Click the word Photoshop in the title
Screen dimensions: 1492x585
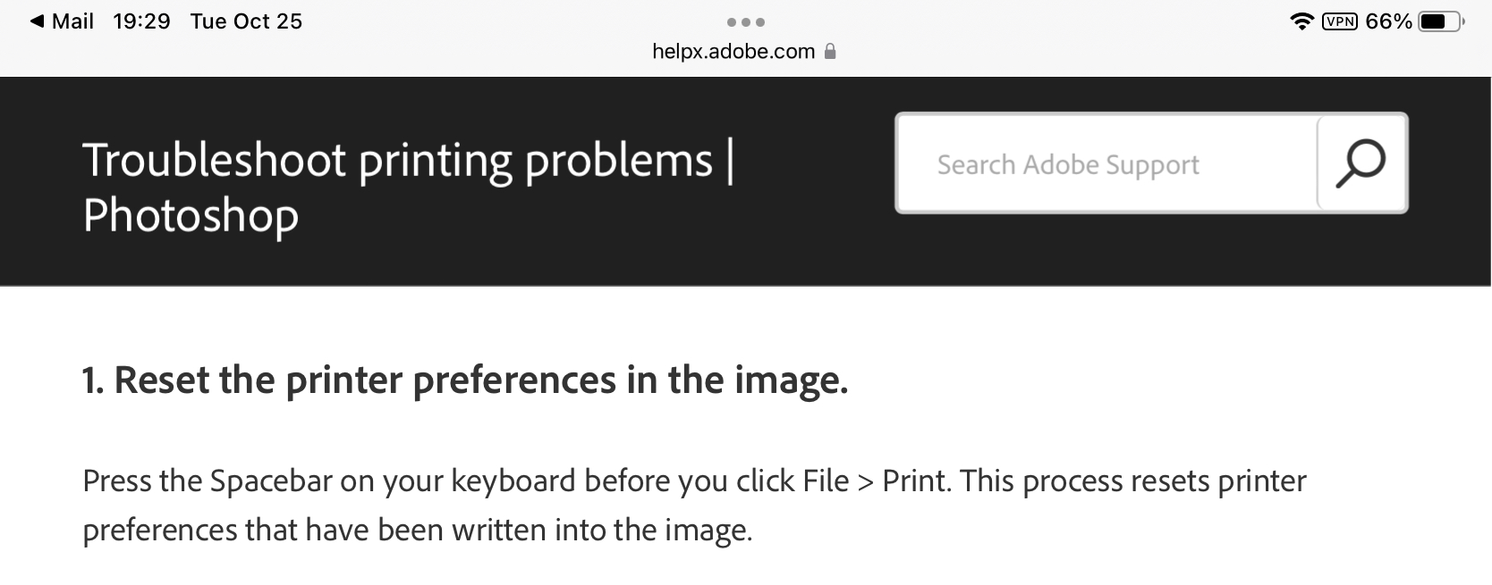coord(191,216)
